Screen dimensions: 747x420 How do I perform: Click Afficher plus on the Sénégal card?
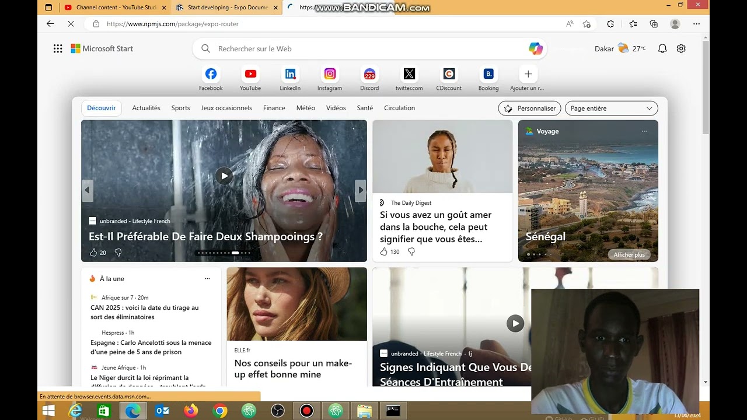(629, 254)
